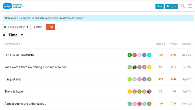Image resolution: width=195 pixels, height=110 pixels.
Task: Open the Losing a partner category dropdown
Action: tap(17, 27)
